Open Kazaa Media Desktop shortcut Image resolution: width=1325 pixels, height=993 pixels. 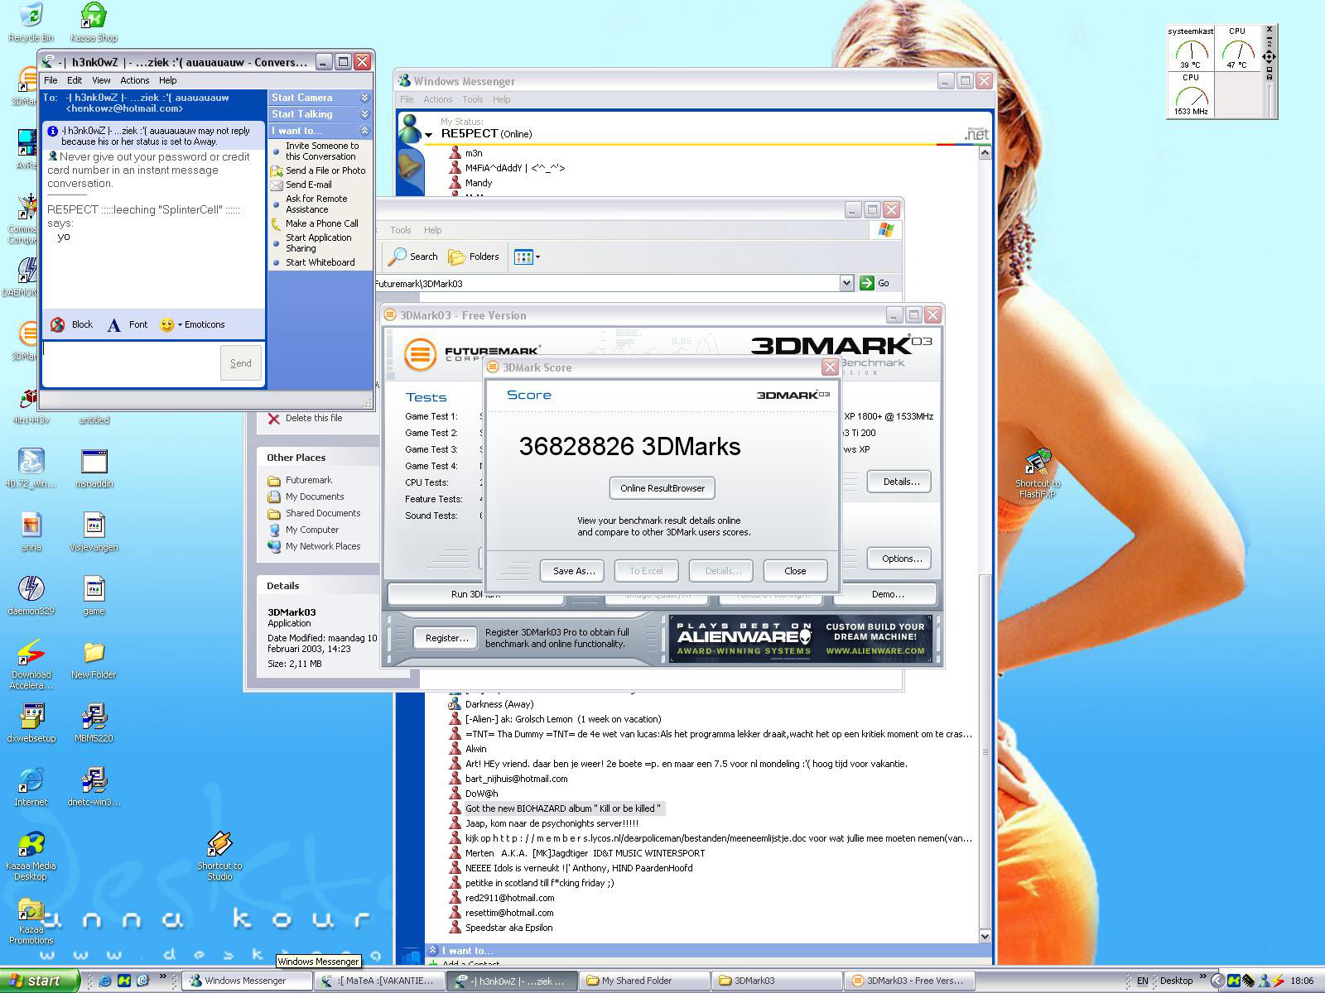pos(31,855)
